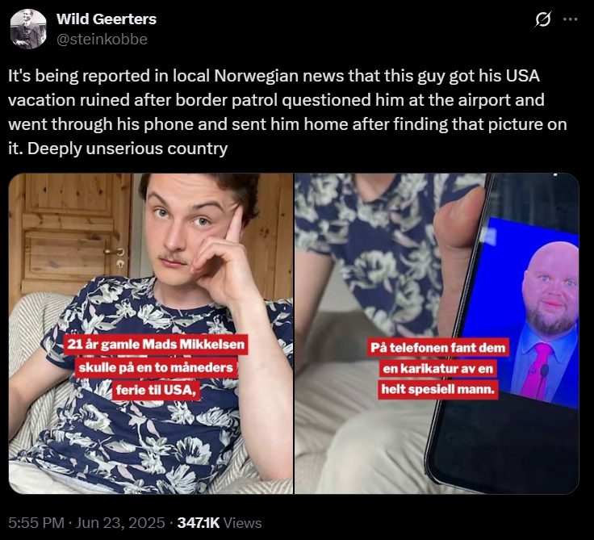The width and height of the screenshot is (594, 540).
Task: Click the tweet text about Norwegian news
Action: click(x=288, y=112)
